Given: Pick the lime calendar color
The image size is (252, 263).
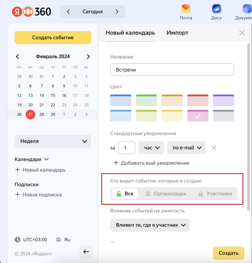Looking at the screenshot, I should click(146, 116).
